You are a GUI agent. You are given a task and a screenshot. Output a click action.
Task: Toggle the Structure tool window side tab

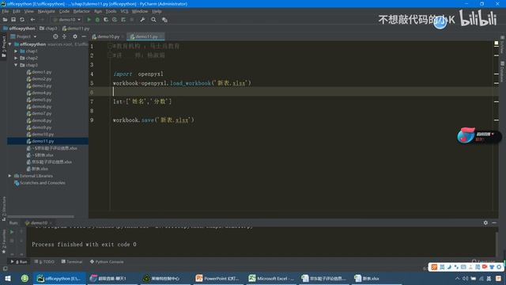point(4,208)
